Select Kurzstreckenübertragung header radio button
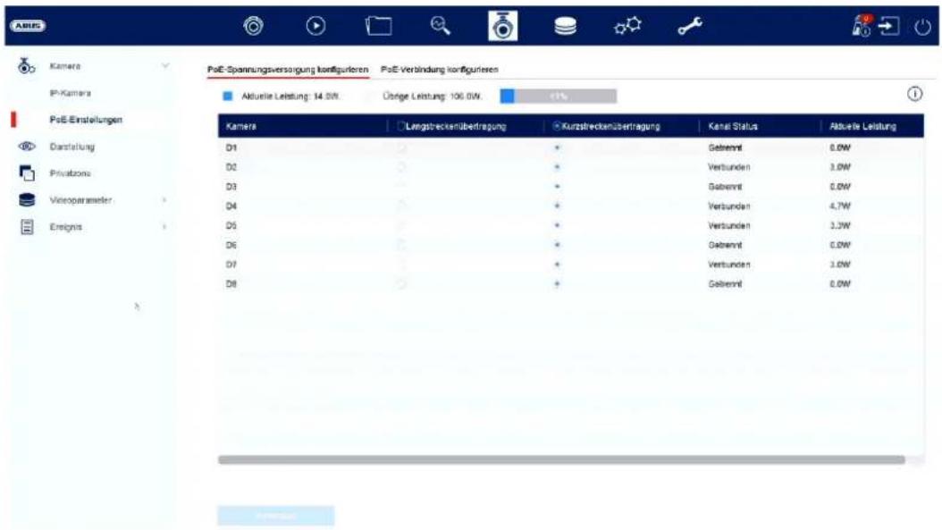Image resolution: width=942 pixels, height=530 pixels. [x=557, y=126]
